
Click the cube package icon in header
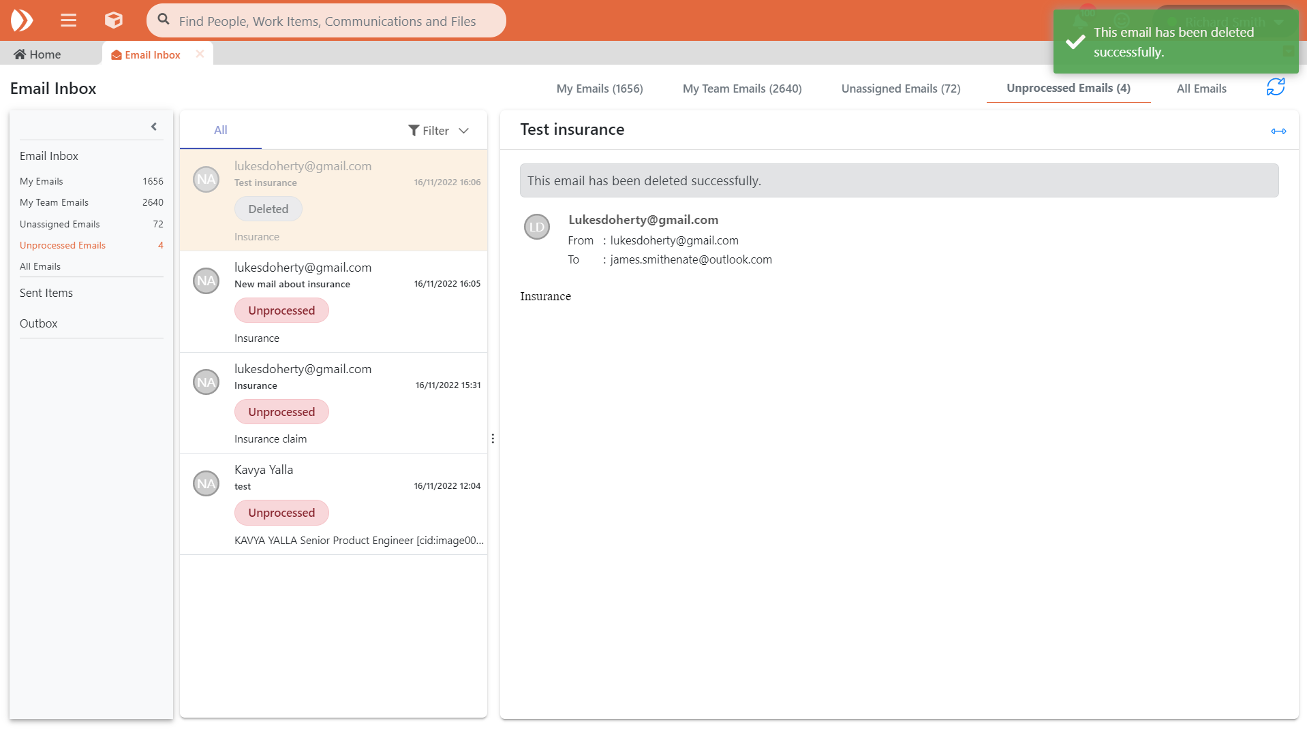pyautogui.click(x=113, y=20)
